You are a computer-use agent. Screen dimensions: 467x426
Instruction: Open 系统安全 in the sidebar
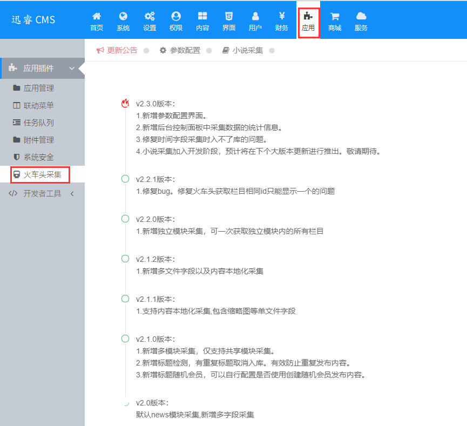click(42, 157)
